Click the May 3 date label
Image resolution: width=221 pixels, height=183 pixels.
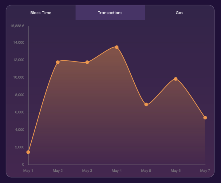pos(87,171)
